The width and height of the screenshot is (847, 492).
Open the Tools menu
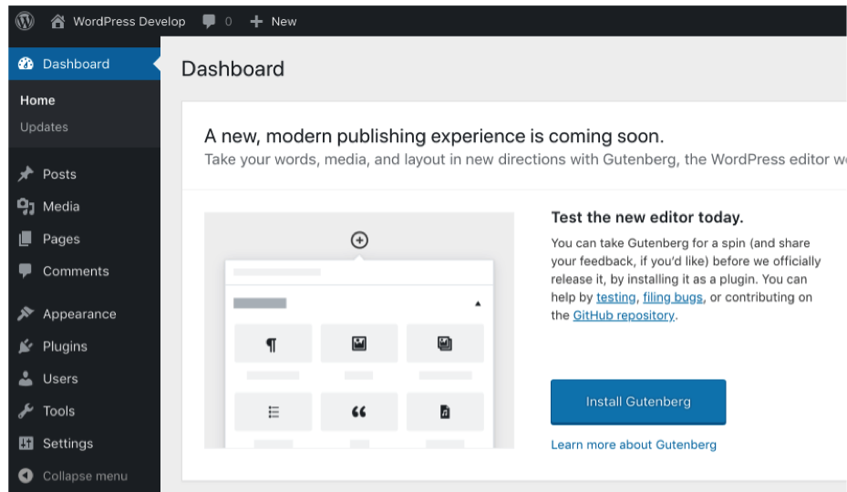(58, 411)
